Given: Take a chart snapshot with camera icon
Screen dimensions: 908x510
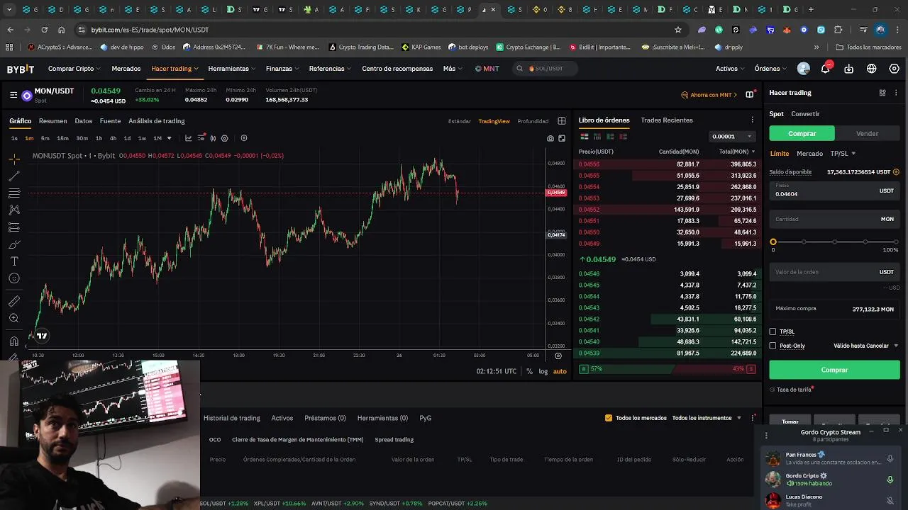Looking at the screenshot, I should 550,138.
